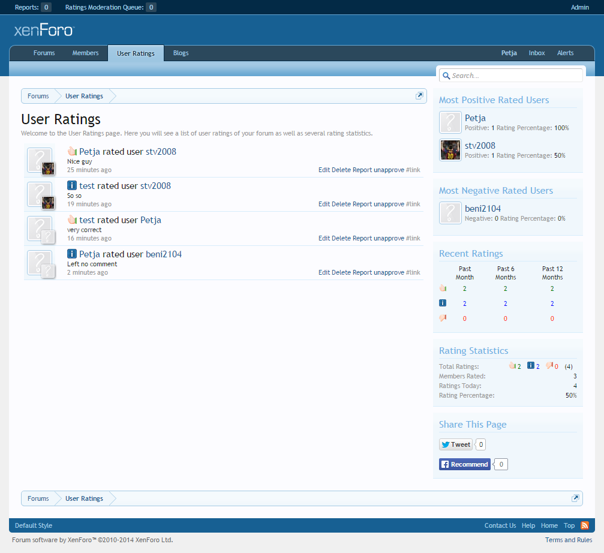
Task: Open the Alerts menu
Action: coord(565,53)
